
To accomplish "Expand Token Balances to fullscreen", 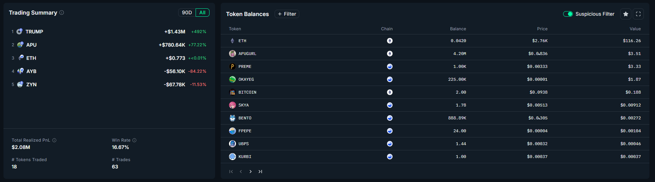I will [638, 14].
